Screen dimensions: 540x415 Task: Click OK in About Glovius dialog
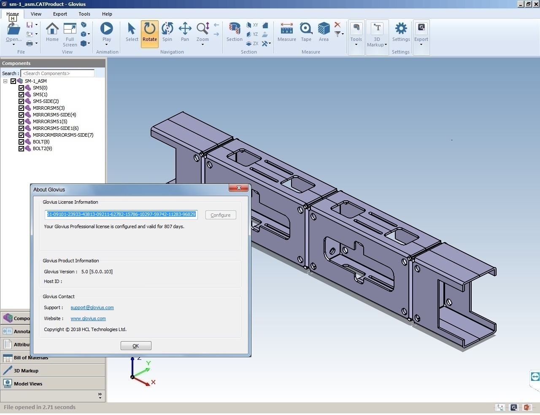(136, 346)
